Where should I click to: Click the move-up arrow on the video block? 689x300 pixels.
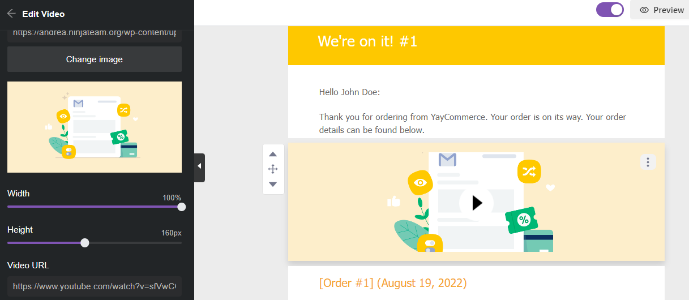click(273, 155)
